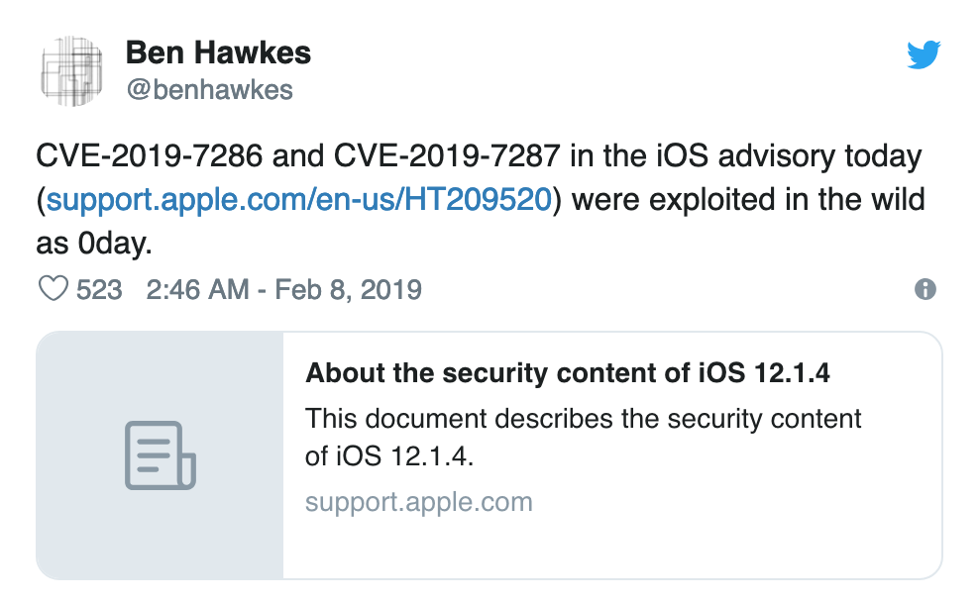Image resolution: width=979 pixels, height=602 pixels.
Task: Click the 2:46 AM - Feb 8, 2019 timestamp
Action: (x=283, y=289)
